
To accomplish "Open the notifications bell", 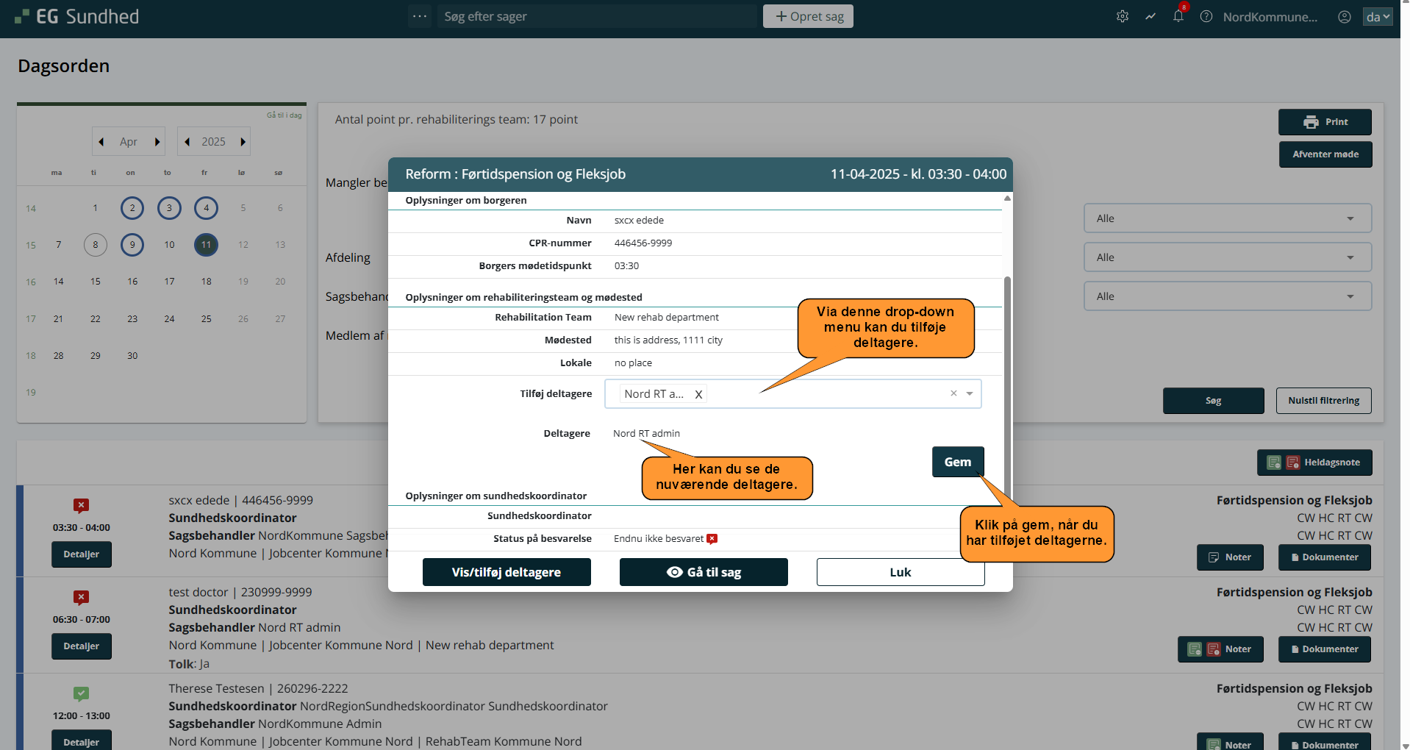I will pyautogui.click(x=1178, y=16).
